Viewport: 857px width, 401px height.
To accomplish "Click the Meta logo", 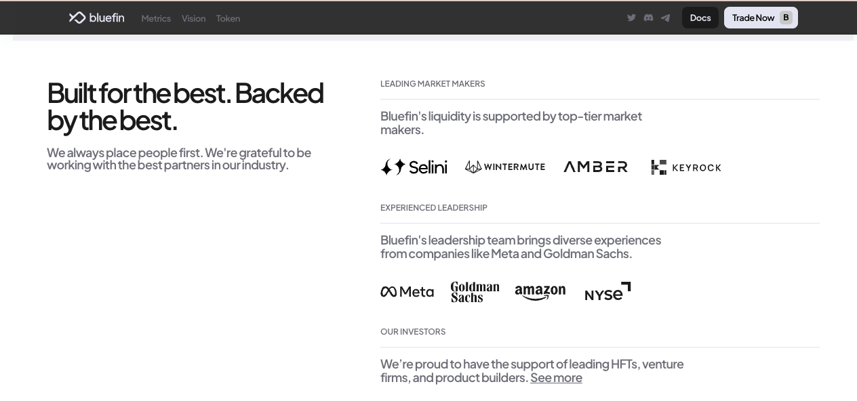I will [407, 291].
